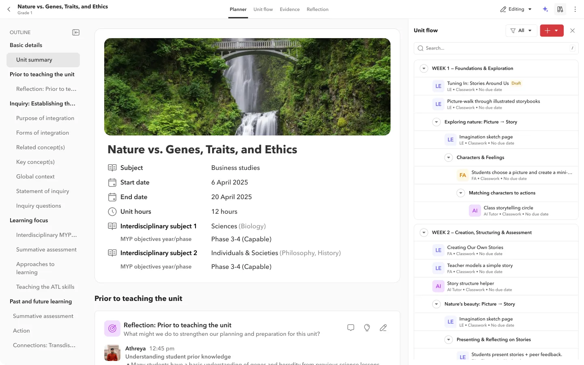Screen dimensions: 584x365
Task: Click the Unit flow search field
Action: click(x=496, y=48)
